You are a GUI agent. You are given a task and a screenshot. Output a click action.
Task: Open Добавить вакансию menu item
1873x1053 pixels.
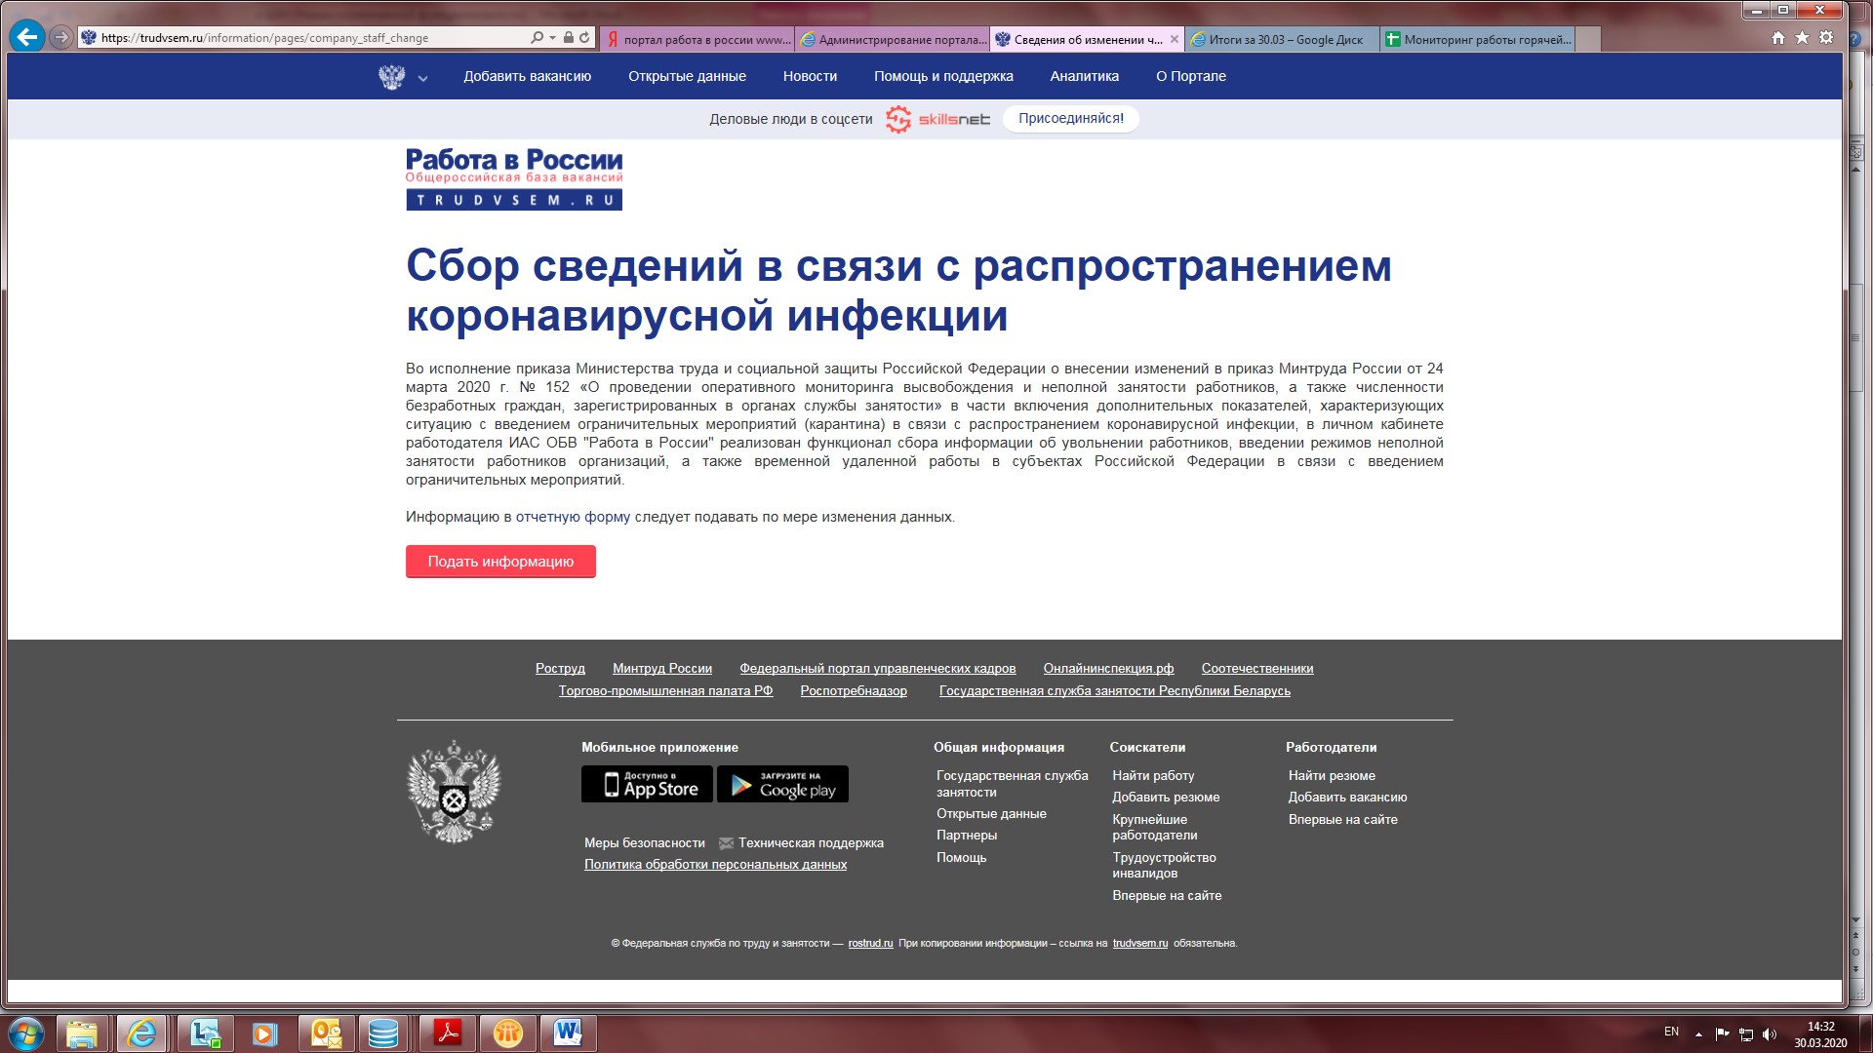click(x=527, y=76)
